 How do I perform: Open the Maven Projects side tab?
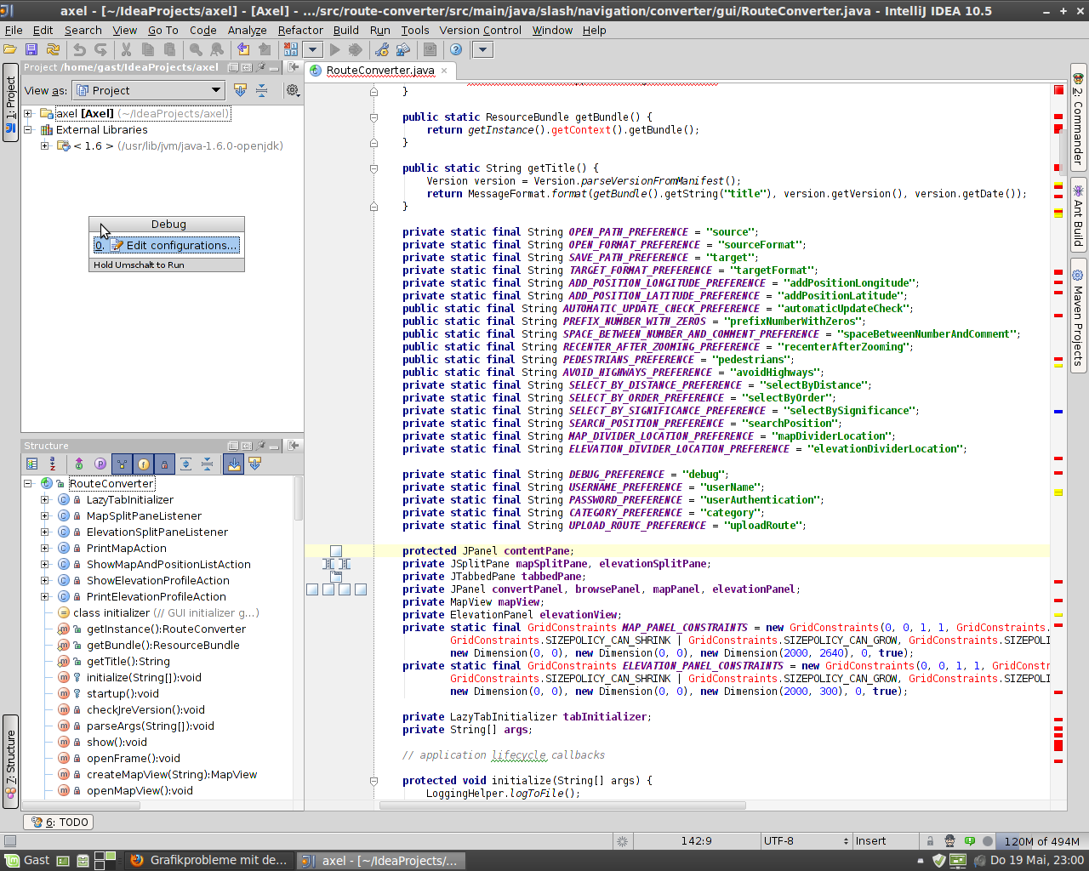(x=1078, y=316)
